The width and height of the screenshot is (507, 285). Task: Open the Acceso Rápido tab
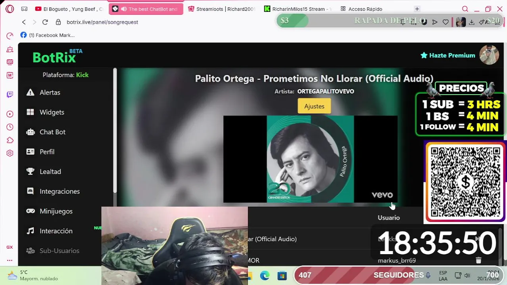pyautogui.click(x=361, y=9)
